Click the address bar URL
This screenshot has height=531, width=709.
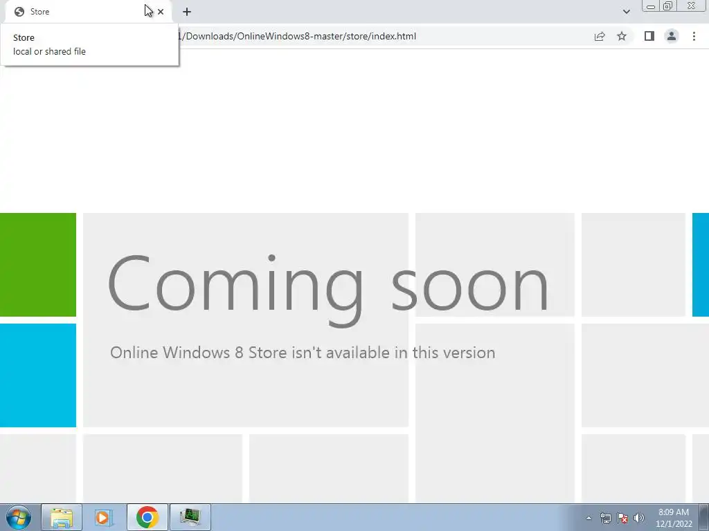[298, 36]
